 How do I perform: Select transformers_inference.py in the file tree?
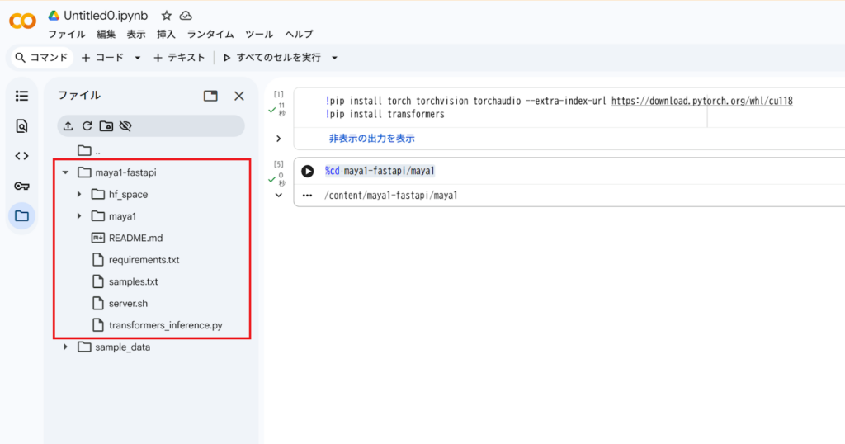tap(165, 325)
